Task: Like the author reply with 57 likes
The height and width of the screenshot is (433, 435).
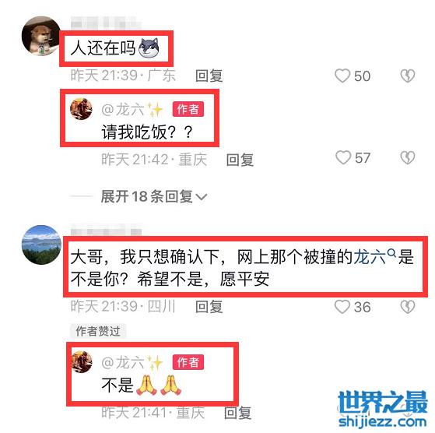Action: (x=343, y=157)
